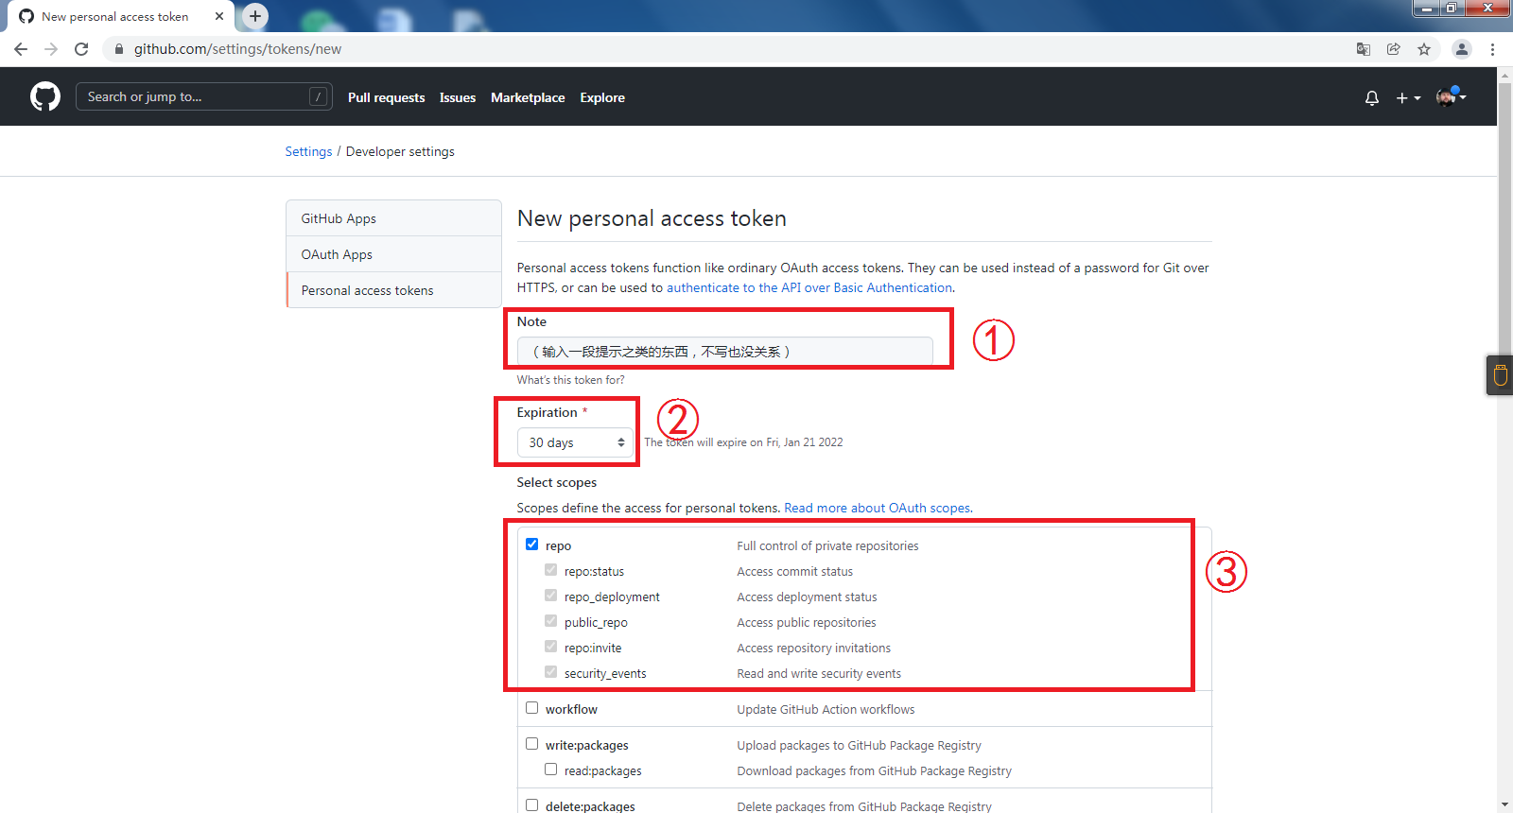Open the Expiration 30 days dropdown
Image resolution: width=1513 pixels, height=813 pixels.
point(575,442)
